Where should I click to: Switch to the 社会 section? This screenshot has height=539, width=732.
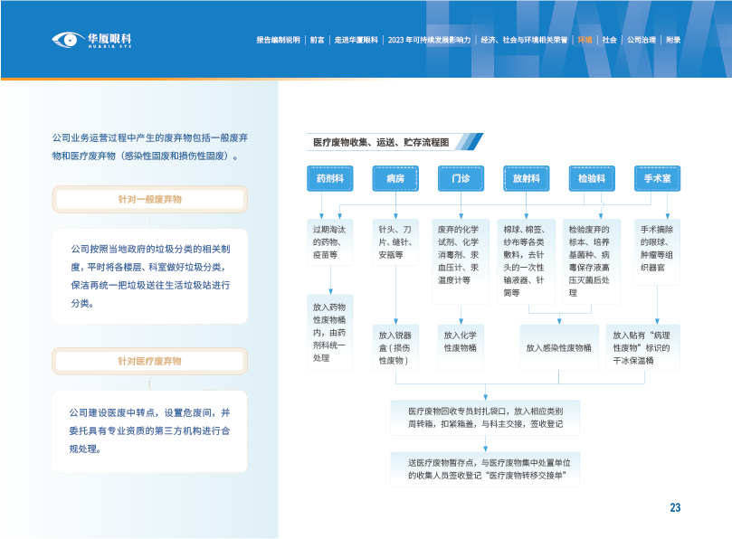pyautogui.click(x=610, y=41)
